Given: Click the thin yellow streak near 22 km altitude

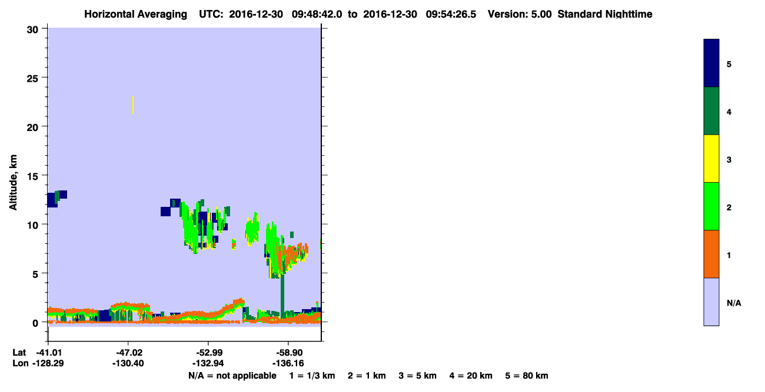Looking at the screenshot, I should pos(134,105).
